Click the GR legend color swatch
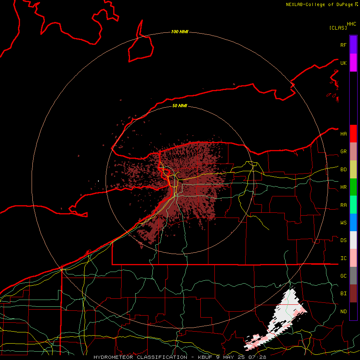Viewport: 360px width, 360px height. click(353, 151)
